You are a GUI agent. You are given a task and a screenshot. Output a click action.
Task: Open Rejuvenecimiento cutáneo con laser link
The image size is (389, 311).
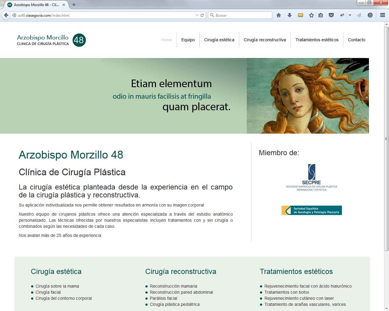point(299,298)
